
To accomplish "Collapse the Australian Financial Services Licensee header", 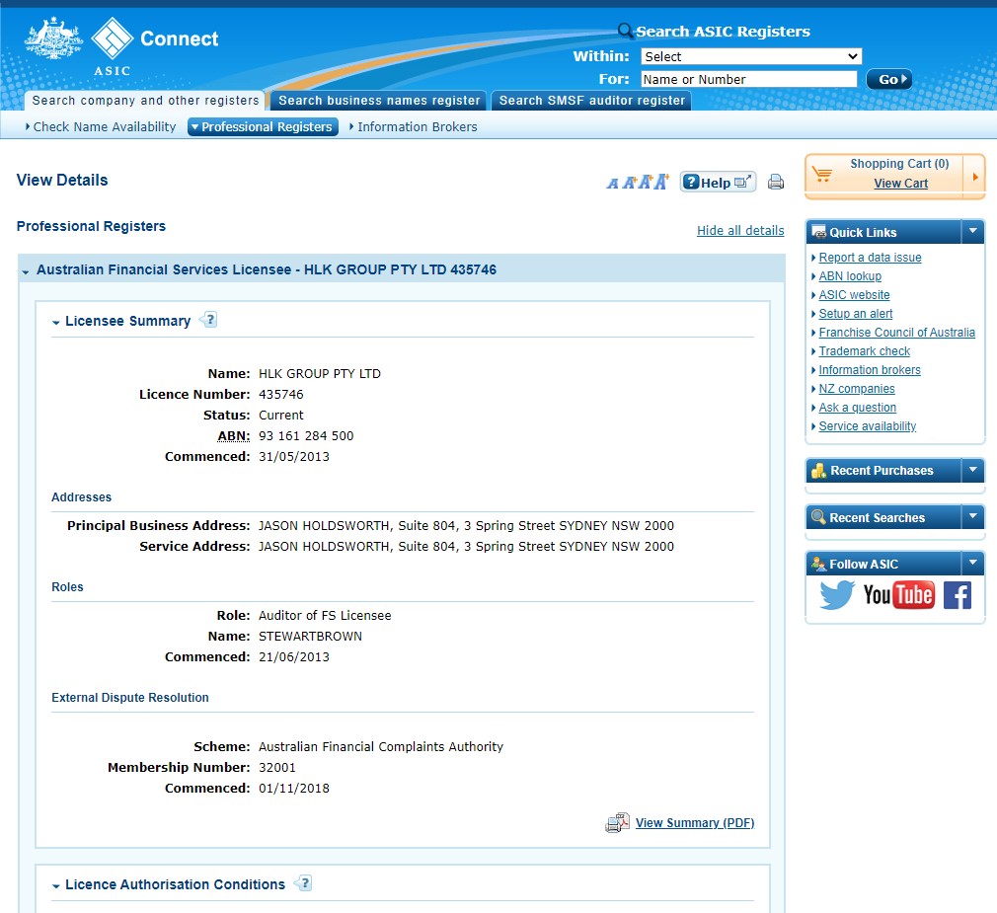I will tap(26, 271).
